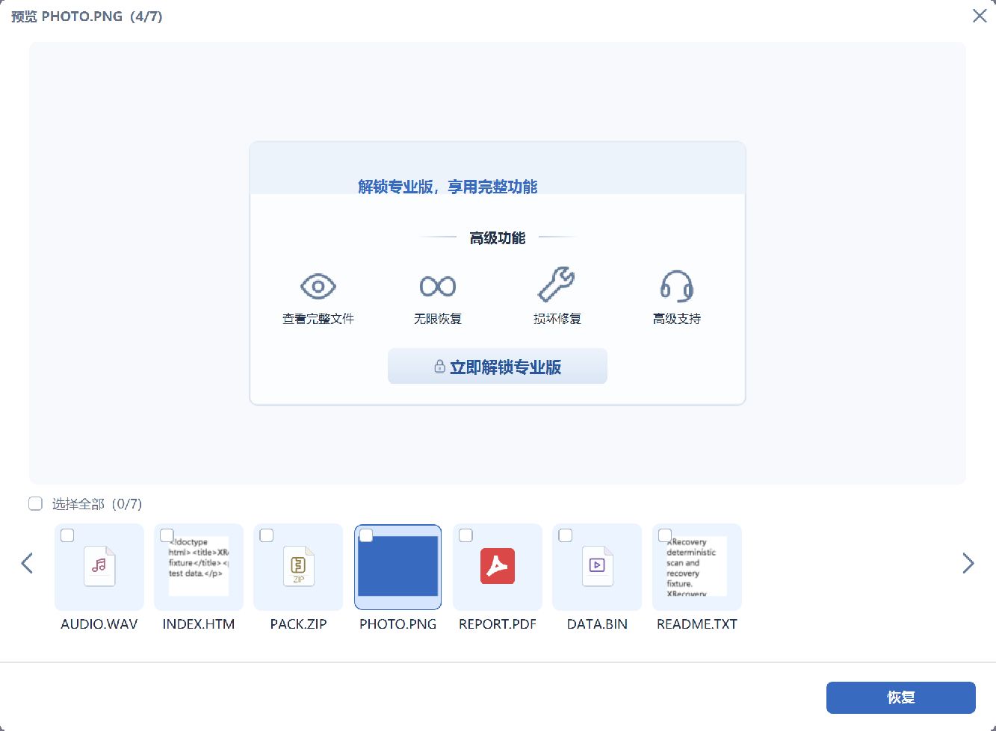
Task: Click the 查看完整文件 label
Action: [318, 319]
